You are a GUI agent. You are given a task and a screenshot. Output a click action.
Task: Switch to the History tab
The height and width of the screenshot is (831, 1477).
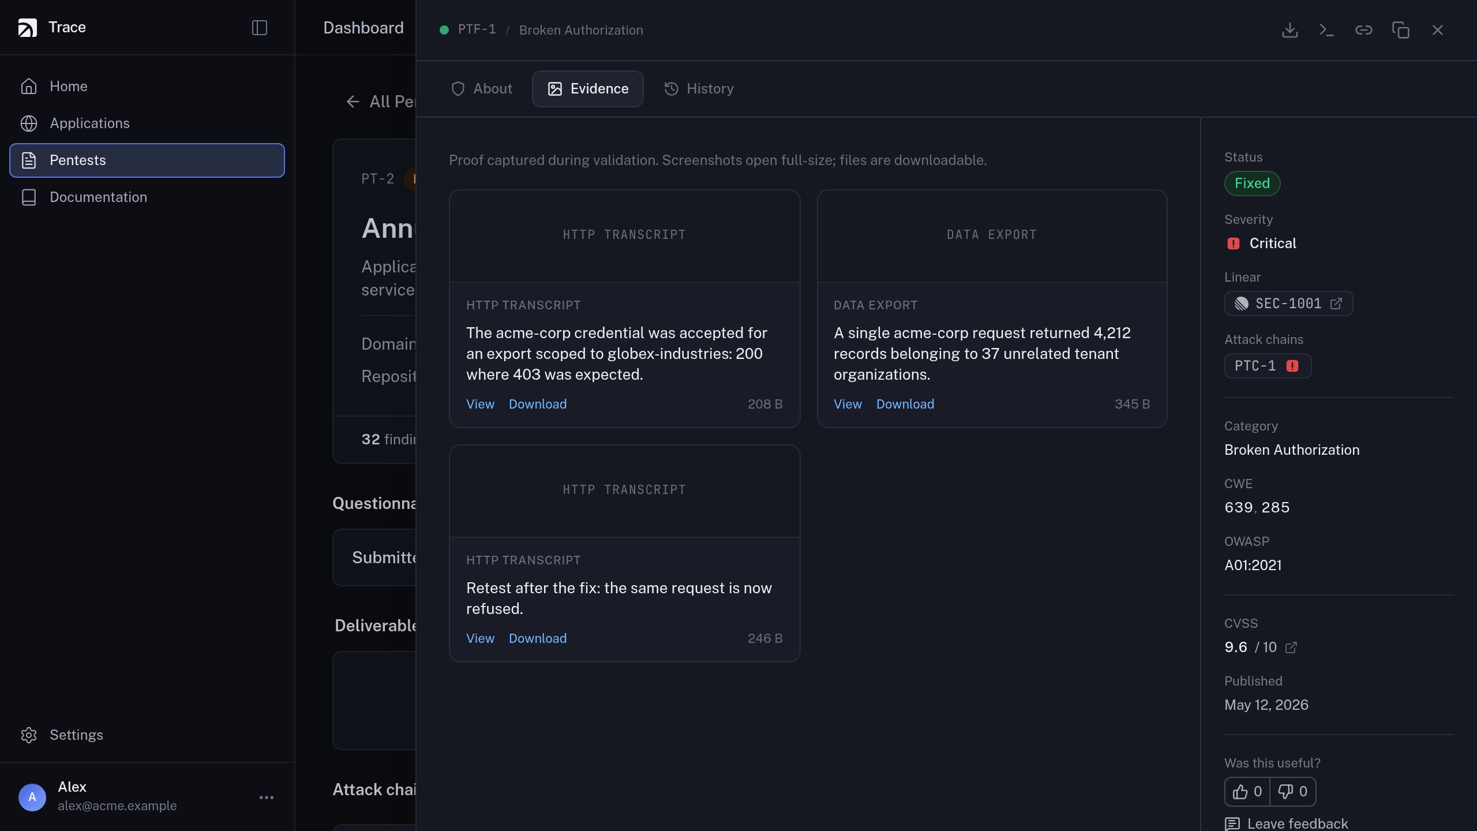coord(699,89)
